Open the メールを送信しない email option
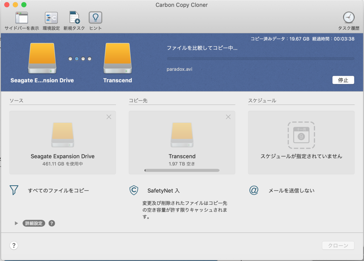 (x=292, y=191)
